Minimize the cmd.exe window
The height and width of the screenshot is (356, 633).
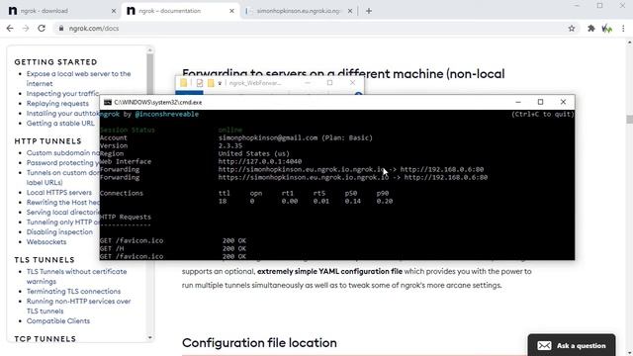pyautogui.click(x=518, y=102)
